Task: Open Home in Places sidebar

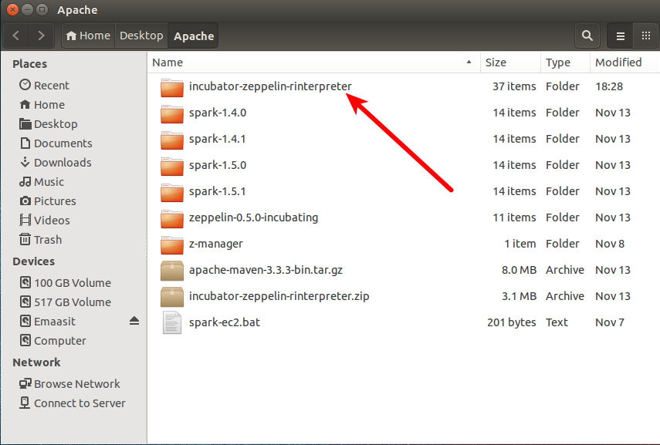Action: 42,105
